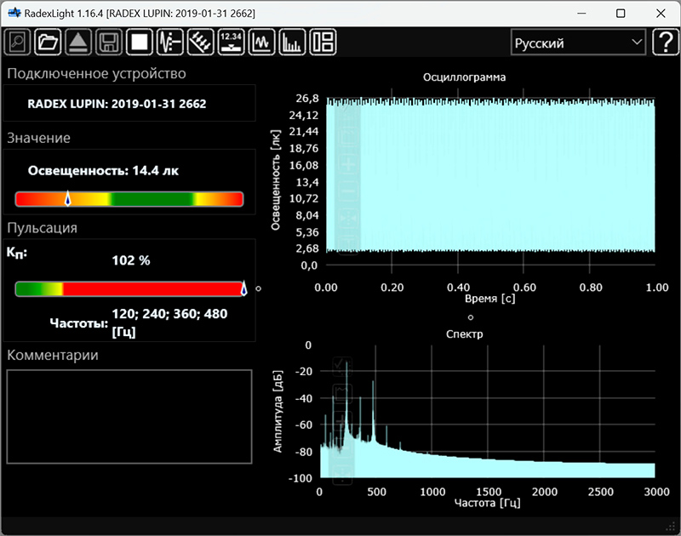Stop measurement with the white square button
Viewport: 681px width, 536px height.
[x=139, y=42]
